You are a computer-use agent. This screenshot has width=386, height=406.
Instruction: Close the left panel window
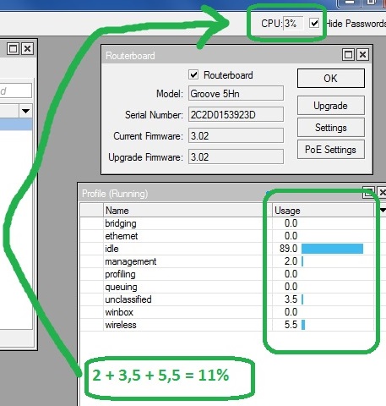point(28,49)
